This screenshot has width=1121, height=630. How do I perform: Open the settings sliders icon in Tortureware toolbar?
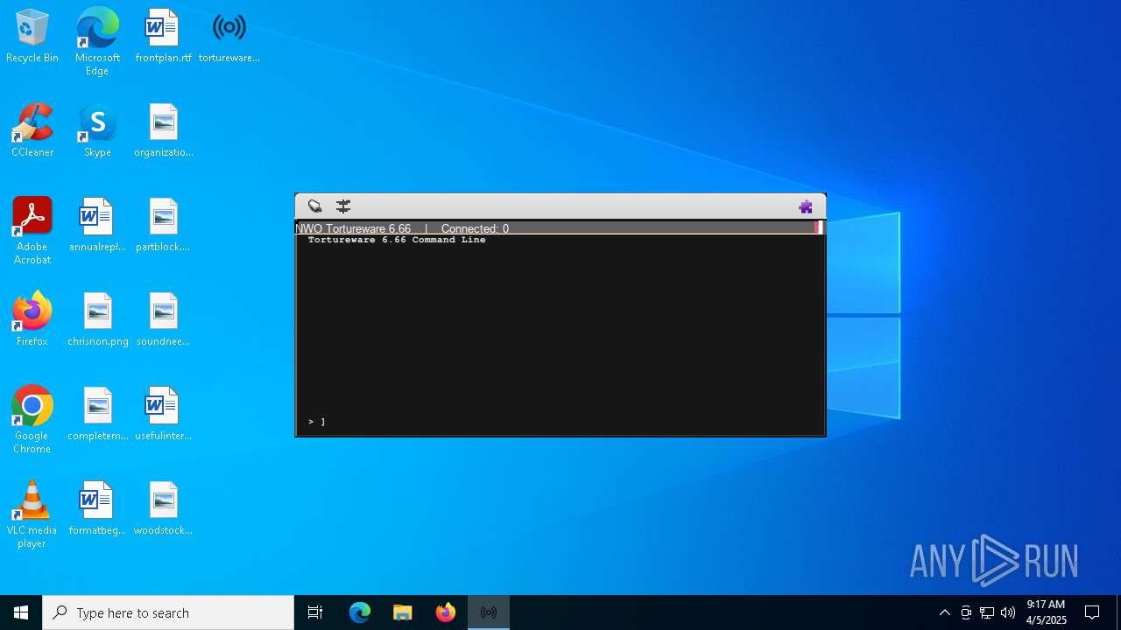(343, 206)
